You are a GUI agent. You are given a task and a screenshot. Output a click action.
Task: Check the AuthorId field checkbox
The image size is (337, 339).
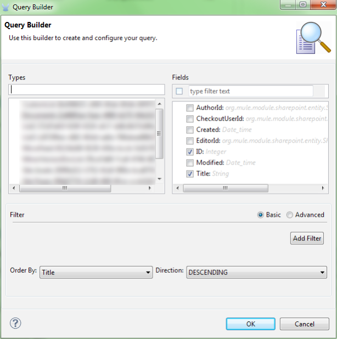coord(190,108)
